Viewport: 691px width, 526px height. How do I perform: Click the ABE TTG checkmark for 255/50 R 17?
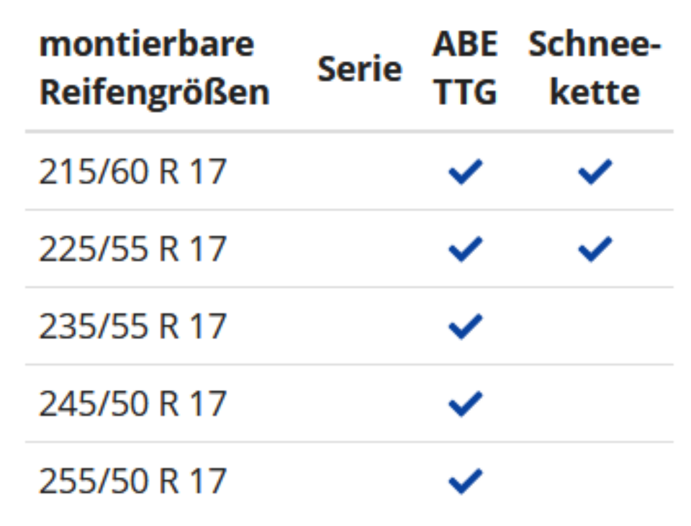pos(464,481)
